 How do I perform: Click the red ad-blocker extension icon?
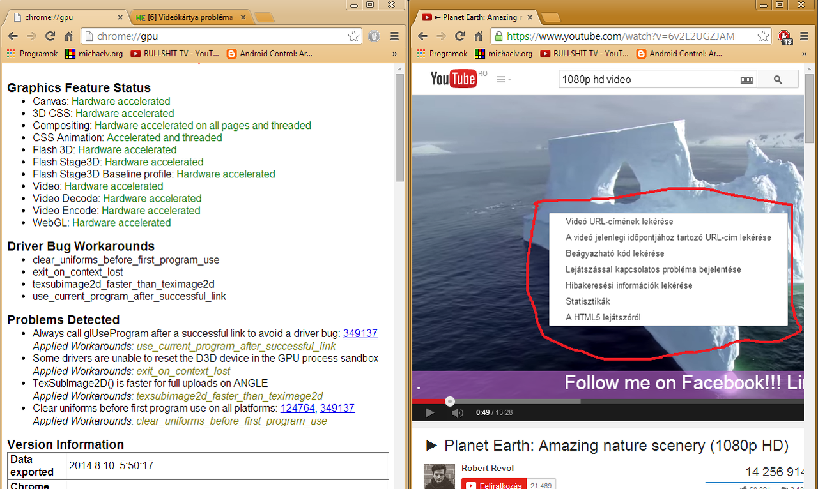(x=784, y=37)
